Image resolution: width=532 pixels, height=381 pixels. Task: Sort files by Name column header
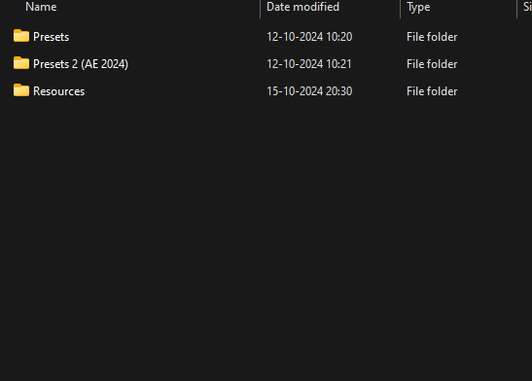[41, 7]
